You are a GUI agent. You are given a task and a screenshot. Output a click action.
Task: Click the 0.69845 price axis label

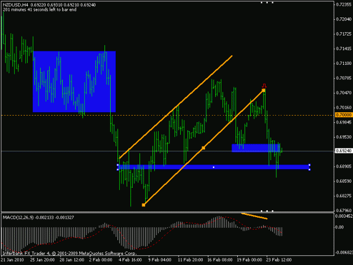(344, 122)
